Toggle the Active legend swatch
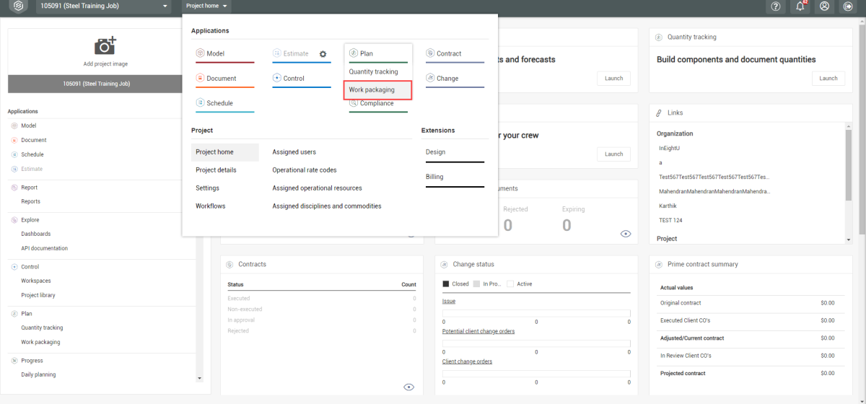This screenshot has height=404, width=866. (510, 284)
